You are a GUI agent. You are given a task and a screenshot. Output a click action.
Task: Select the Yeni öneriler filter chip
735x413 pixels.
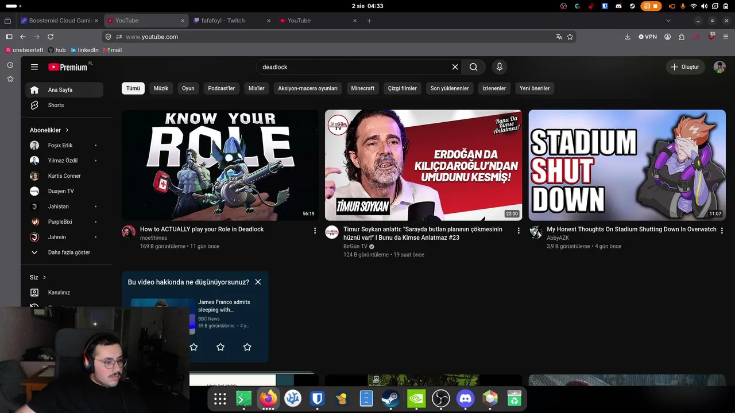[x=535, y=88]
